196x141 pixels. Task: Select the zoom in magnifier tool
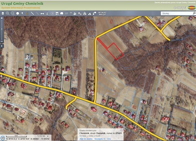[x=8, y=13]
